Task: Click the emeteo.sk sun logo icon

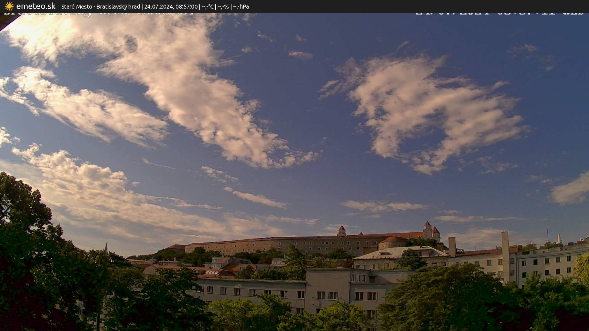Action: [x=9, y=6]
